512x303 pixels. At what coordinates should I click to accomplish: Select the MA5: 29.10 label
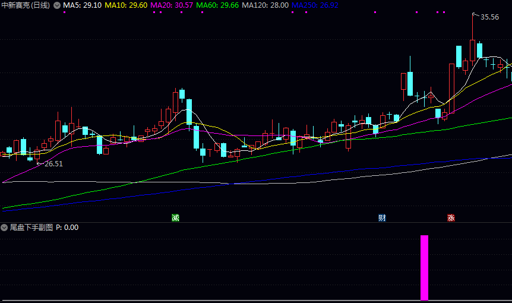(x=83, y=5)
